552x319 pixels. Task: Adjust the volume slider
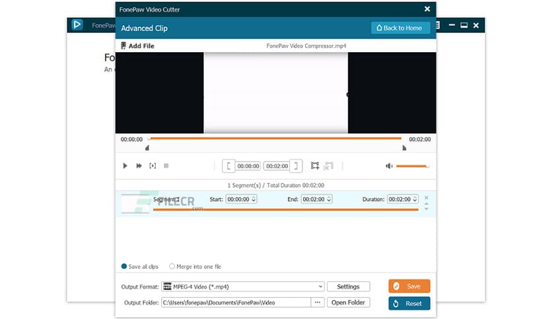coord(413,166)
